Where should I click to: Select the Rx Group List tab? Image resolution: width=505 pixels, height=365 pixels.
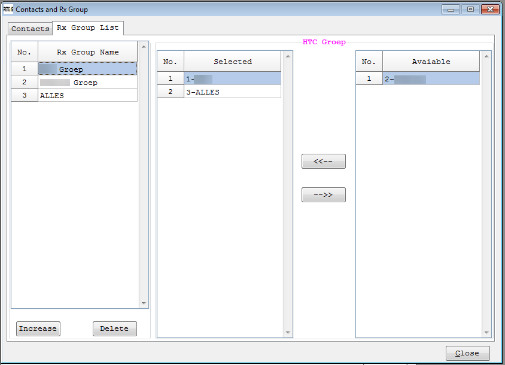click(88, 28)
